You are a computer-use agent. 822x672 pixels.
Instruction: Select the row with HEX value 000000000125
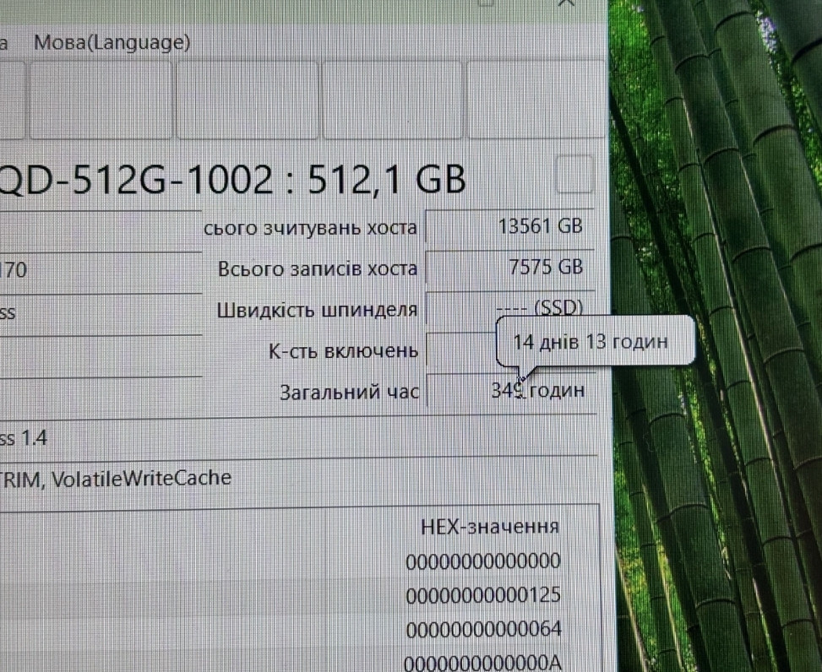tap(482, 595)
